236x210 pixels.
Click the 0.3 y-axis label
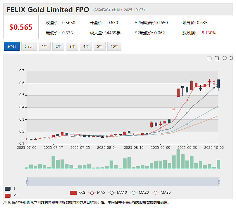pyautogui.click(x=22, y=119)
